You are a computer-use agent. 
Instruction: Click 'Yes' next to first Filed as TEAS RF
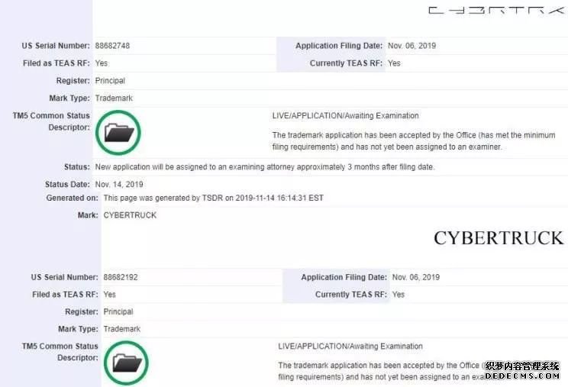[102, 63]
